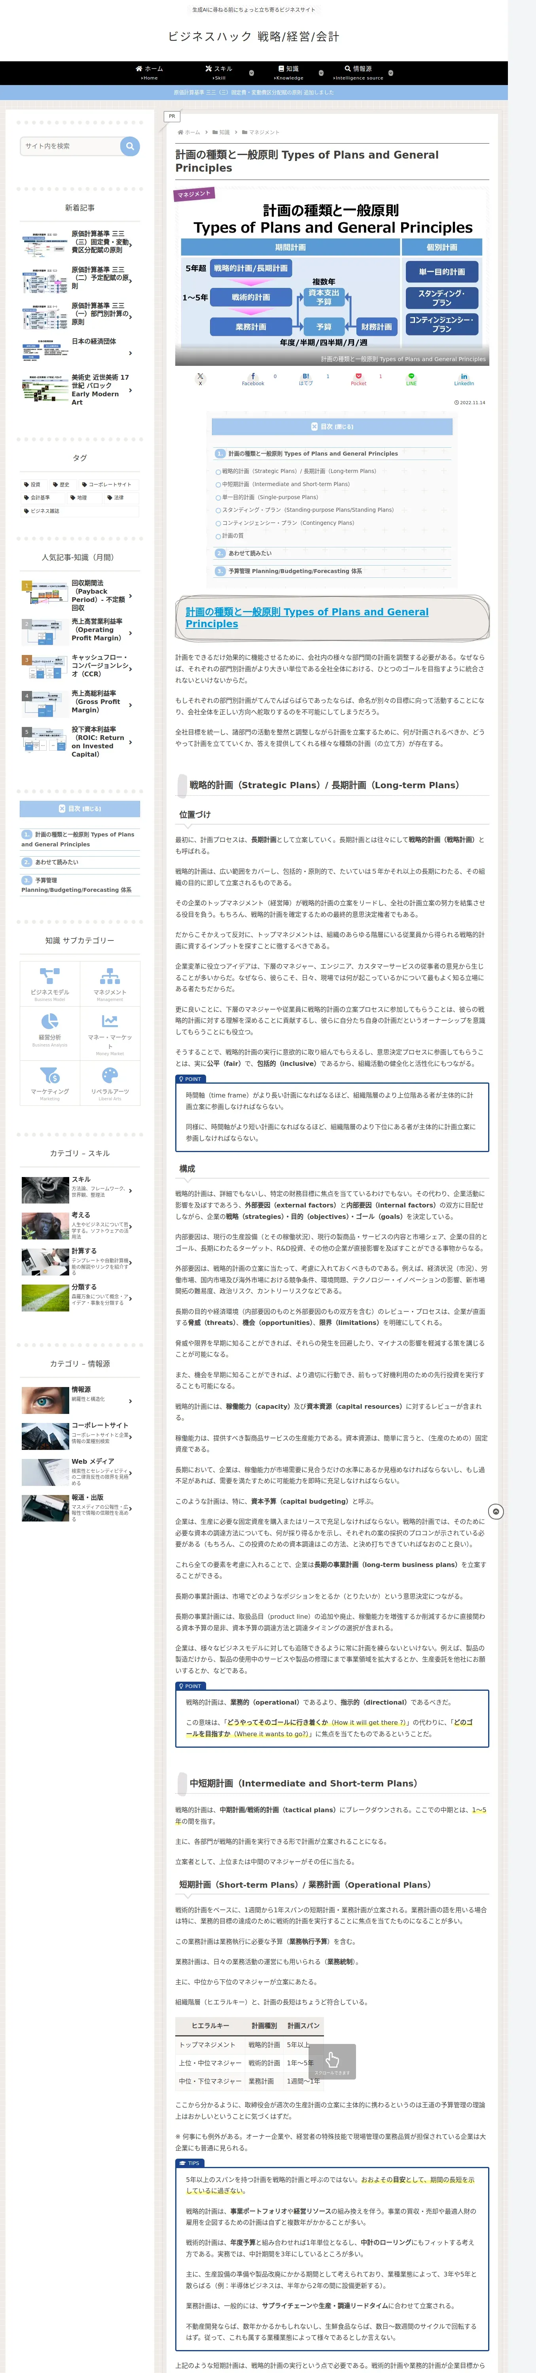Jump to 予算管理 section in main 目次
The image size is (536, 2373).
pyautogui.click(x=295, y=571)
